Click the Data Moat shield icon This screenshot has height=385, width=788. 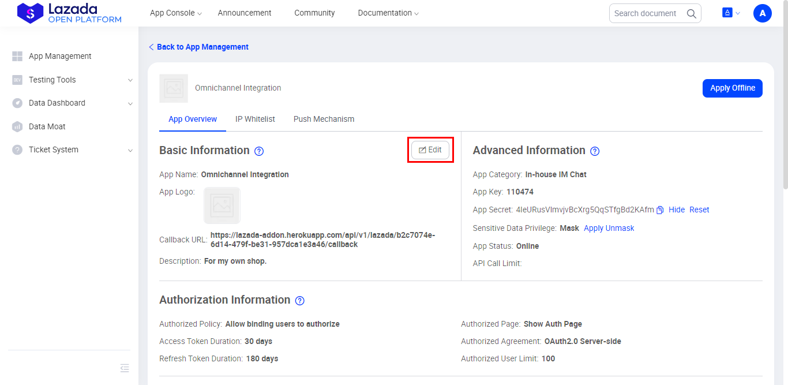click(x=17, y=126)
